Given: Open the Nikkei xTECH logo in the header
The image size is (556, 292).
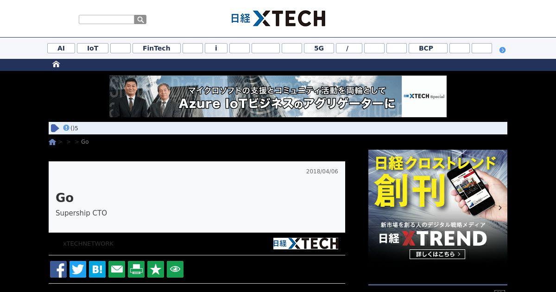Looking at the screenshot, I should tap(278, 19).
